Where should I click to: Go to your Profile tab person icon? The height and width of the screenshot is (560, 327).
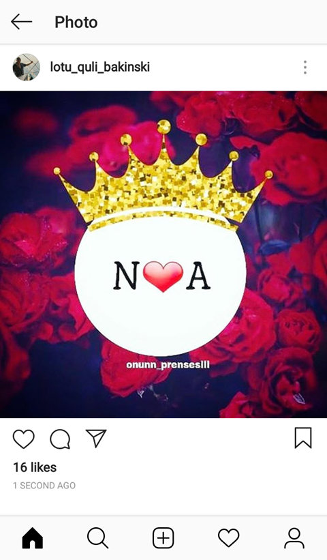click(x=294, y=538)
